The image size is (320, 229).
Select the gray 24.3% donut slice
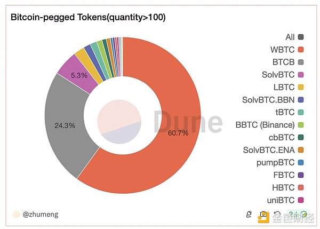(x=61, y=125)
